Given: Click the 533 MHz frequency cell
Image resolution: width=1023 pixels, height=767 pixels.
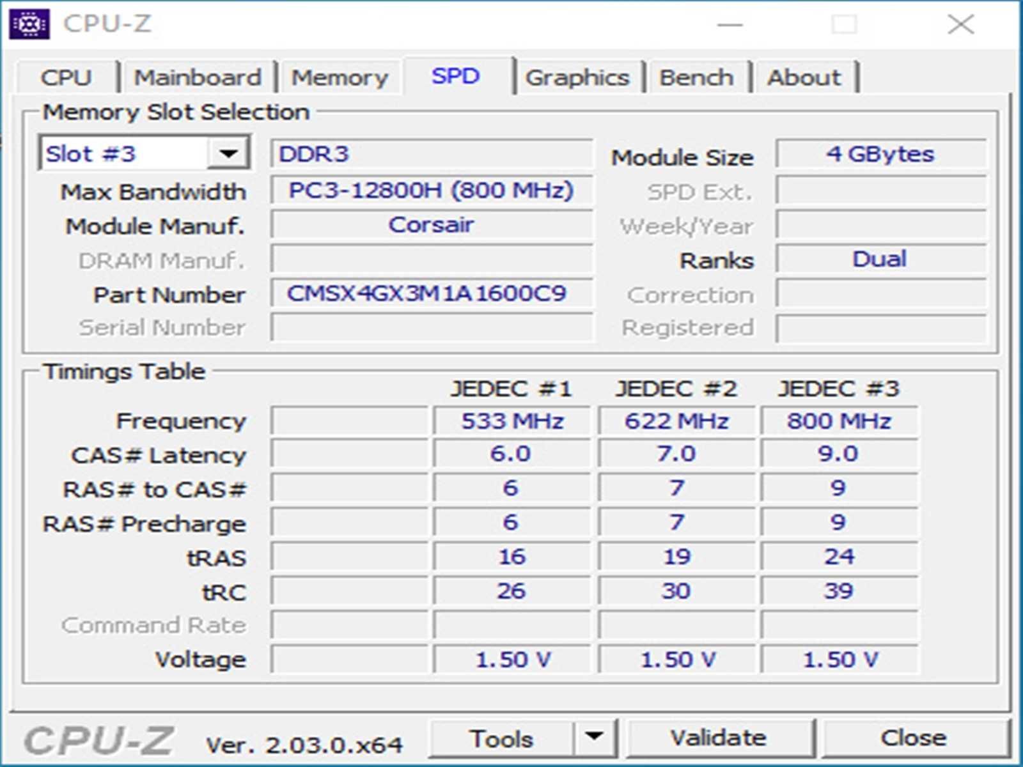Looking at the screenshot, I should pos(512,421).
